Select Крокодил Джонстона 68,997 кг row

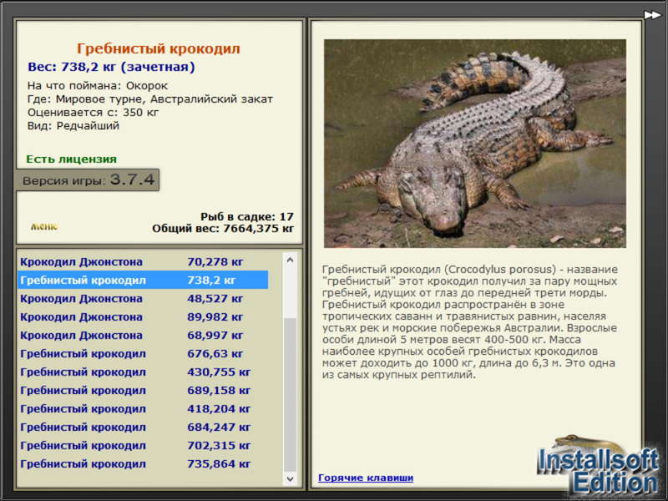(x=143, y=335)
